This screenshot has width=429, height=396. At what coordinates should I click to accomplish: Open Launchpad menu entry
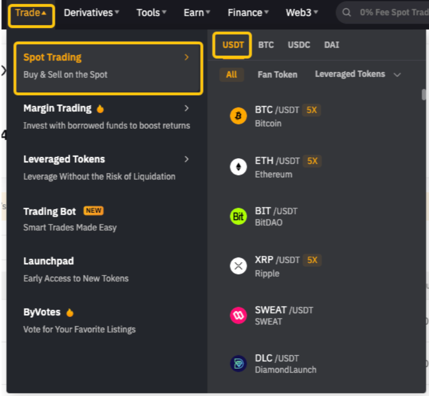point(49,261)
